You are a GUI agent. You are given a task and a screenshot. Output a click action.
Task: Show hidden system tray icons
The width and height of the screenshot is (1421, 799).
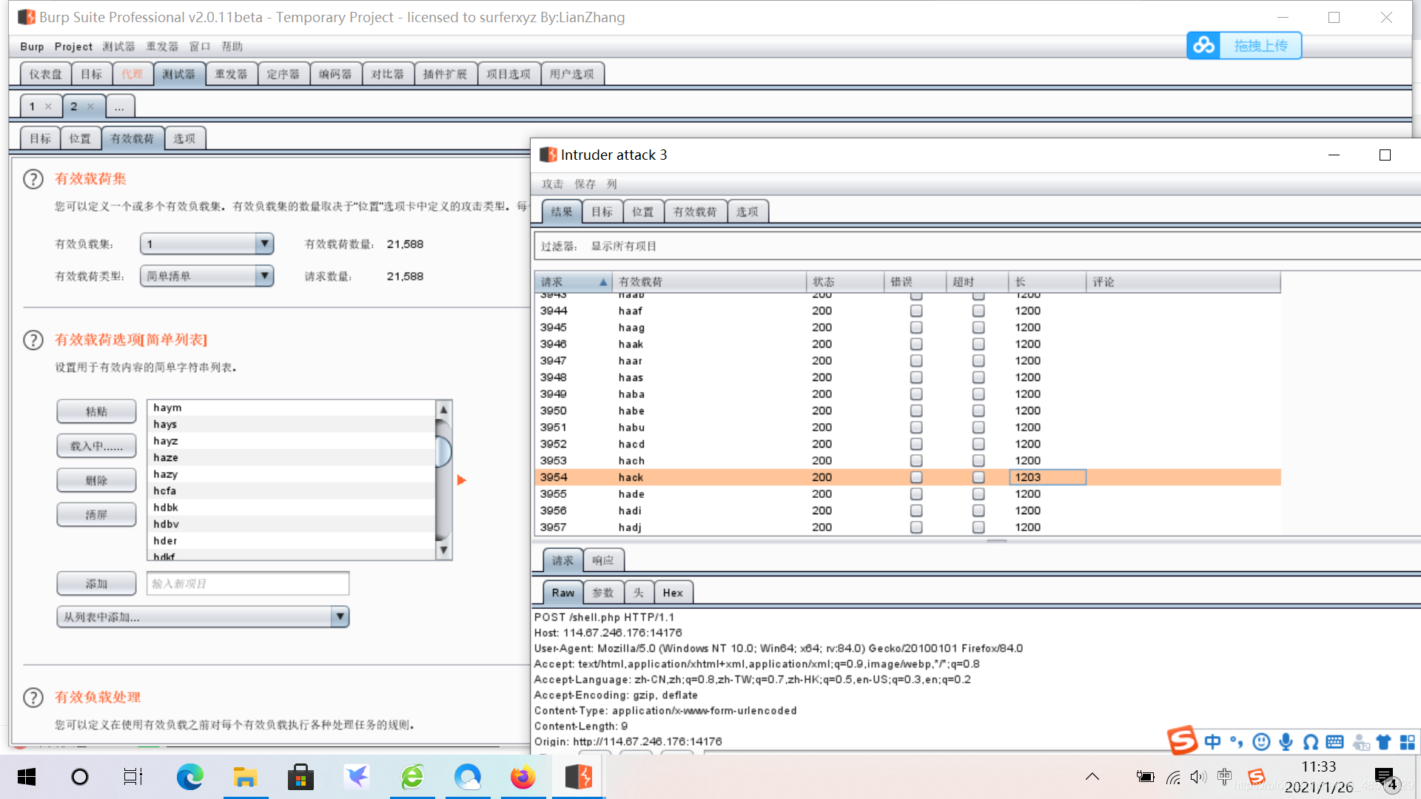tap(1092, 777)
